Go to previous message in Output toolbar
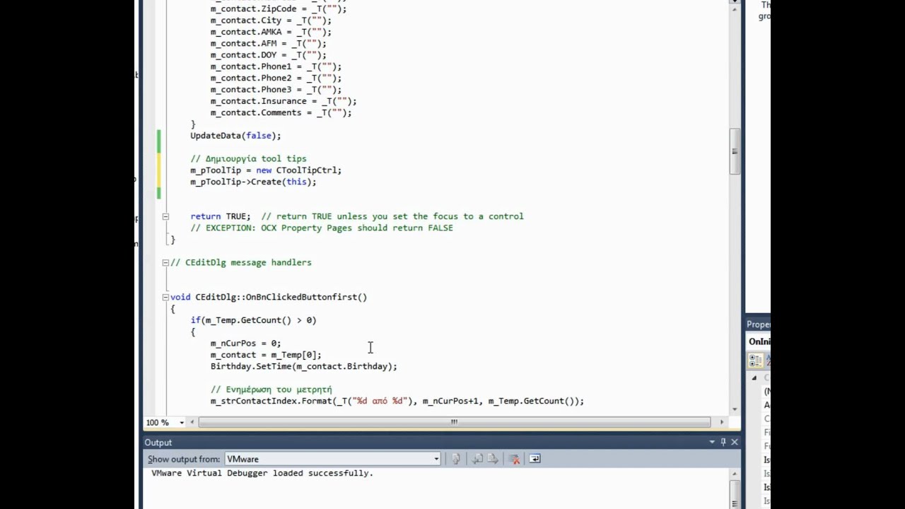The height and width of the screenshot is (509, 905). tap(476, 459)
